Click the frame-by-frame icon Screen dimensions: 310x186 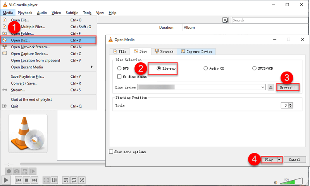tap(33, 171)
